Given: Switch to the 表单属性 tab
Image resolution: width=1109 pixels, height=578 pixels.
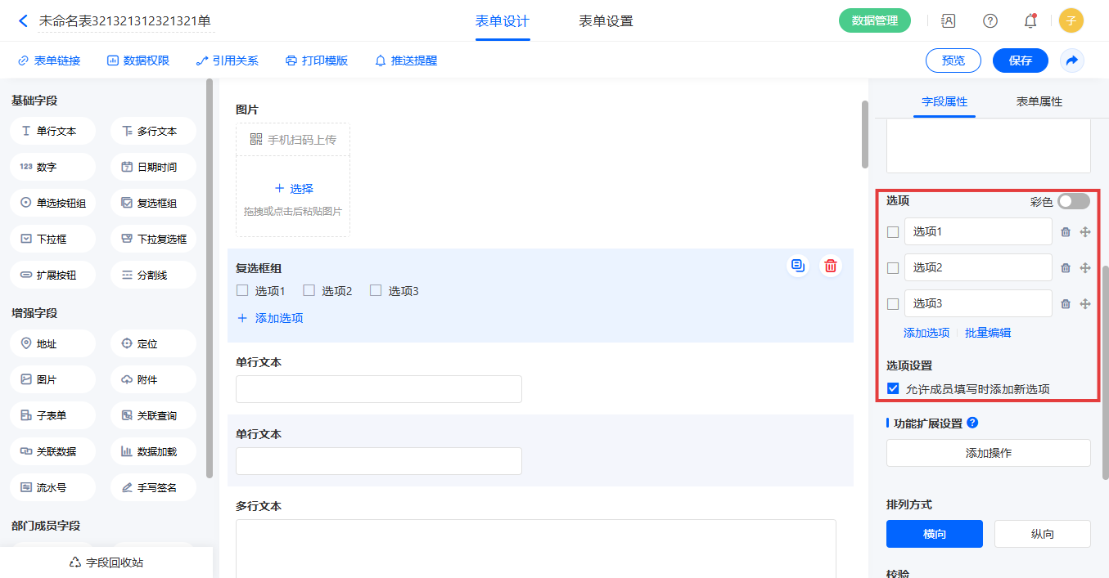Looking at the screenshot, I should 1039,101.
